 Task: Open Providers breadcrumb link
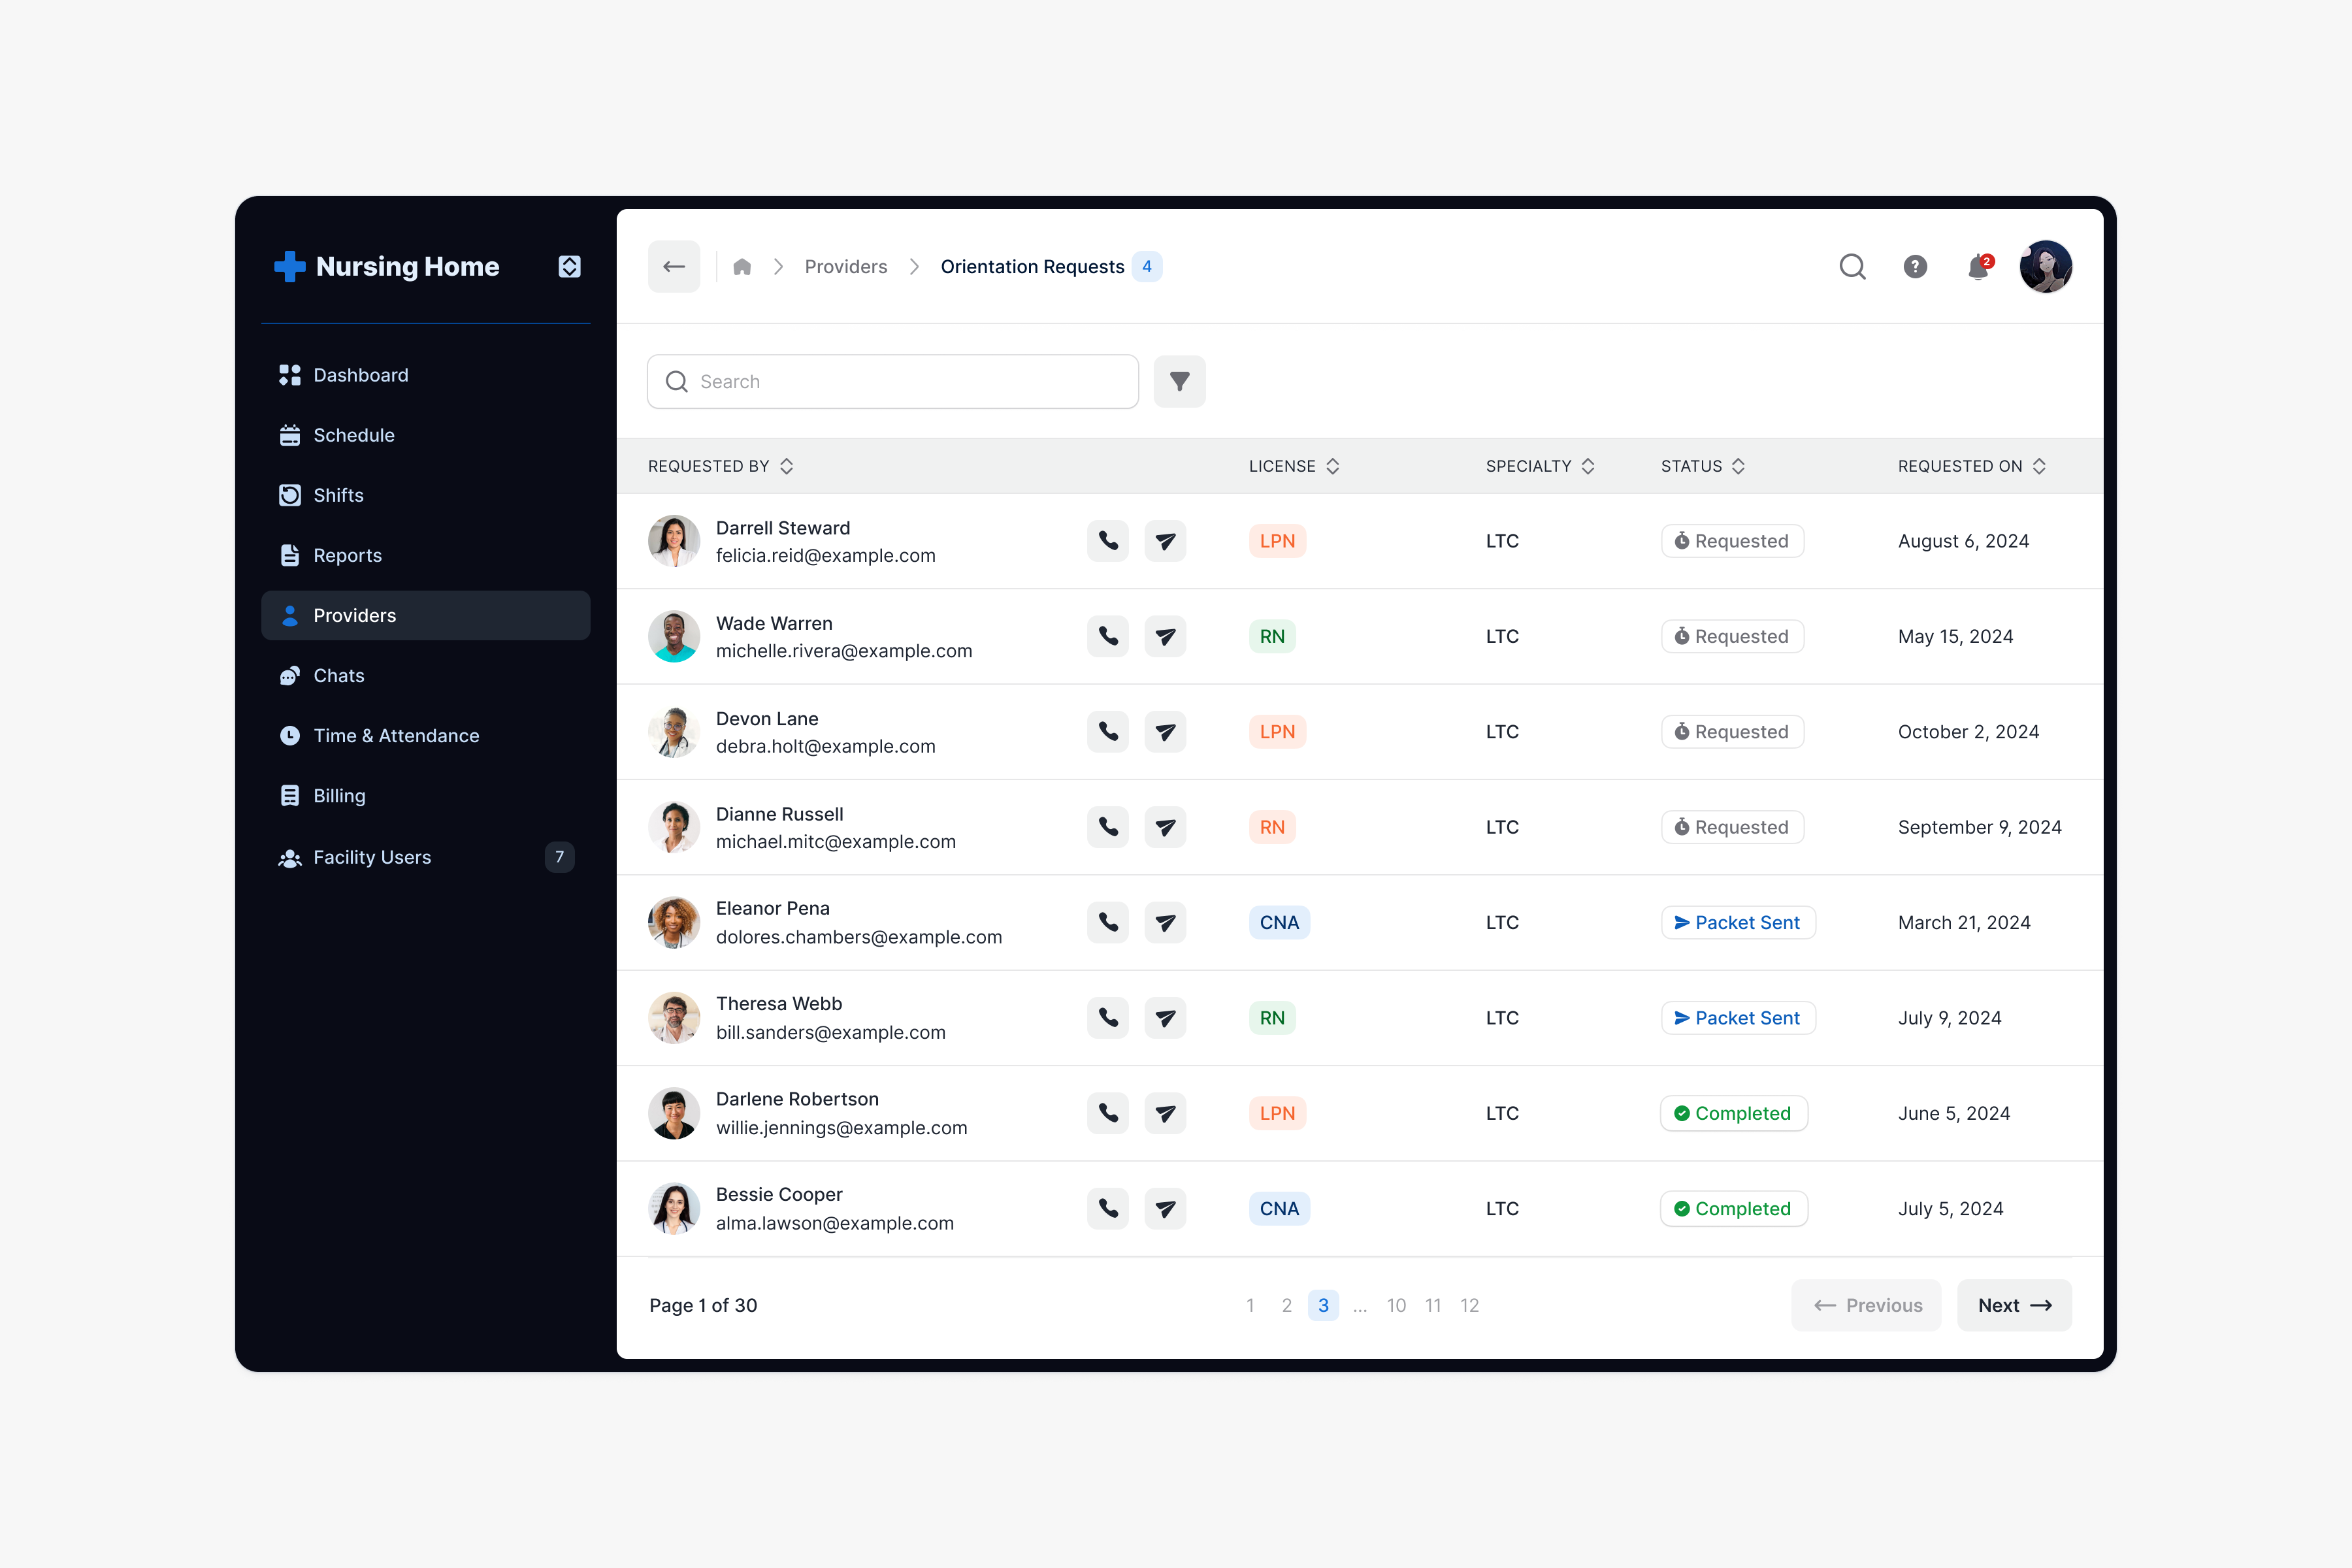point(846,267)
